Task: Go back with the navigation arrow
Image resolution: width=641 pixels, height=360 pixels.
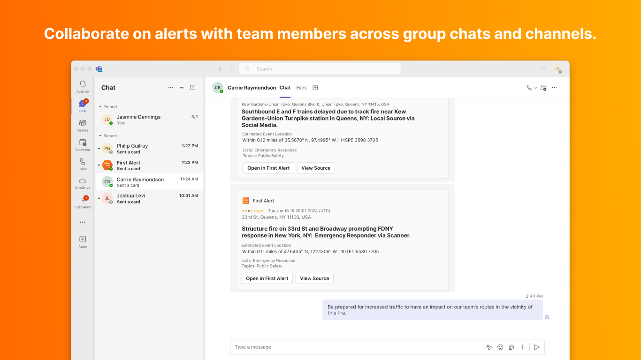Action: tap(220, 69)
